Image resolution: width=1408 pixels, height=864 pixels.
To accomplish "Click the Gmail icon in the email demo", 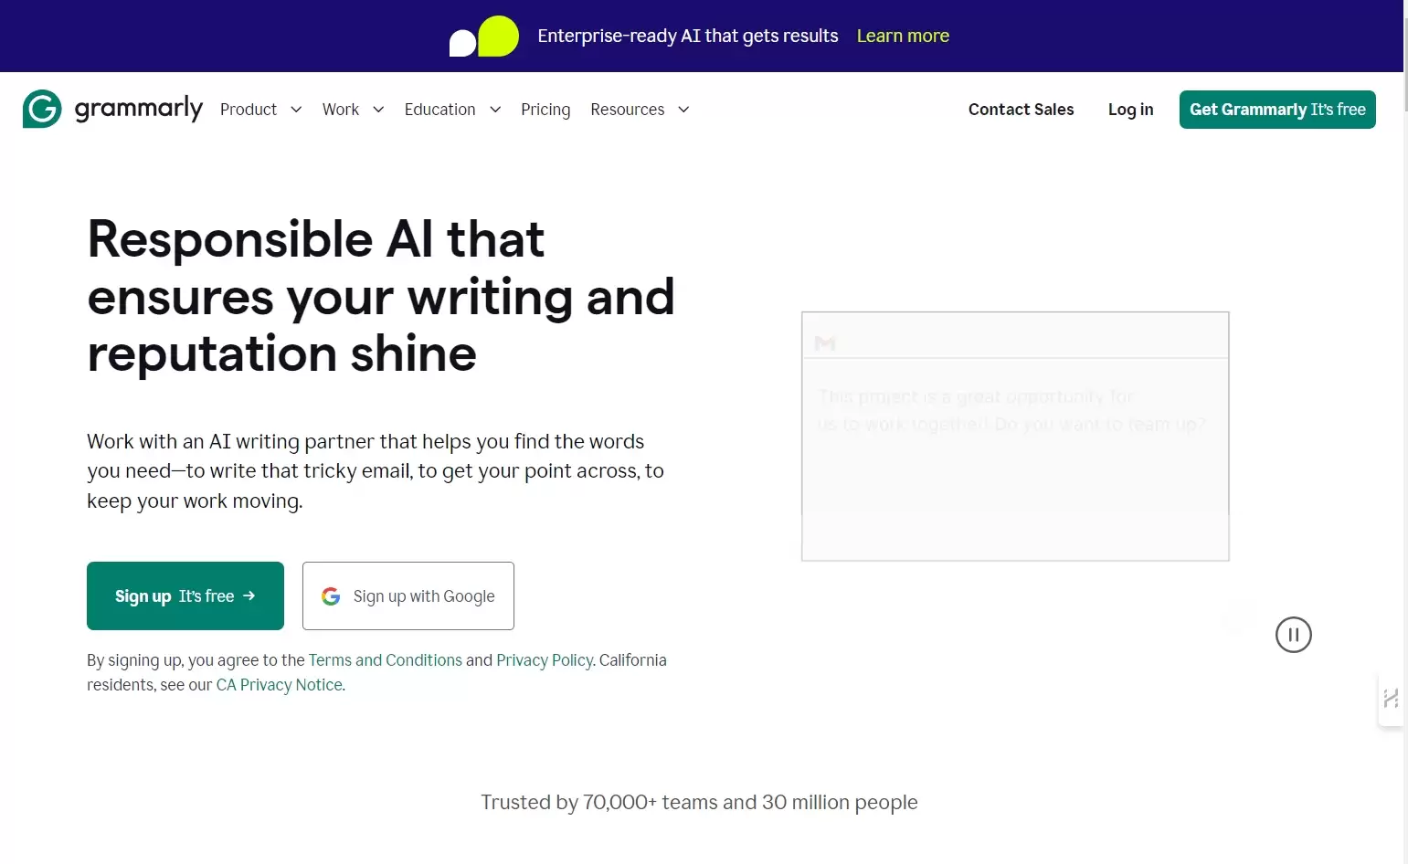I will click(x=824, y=343).
